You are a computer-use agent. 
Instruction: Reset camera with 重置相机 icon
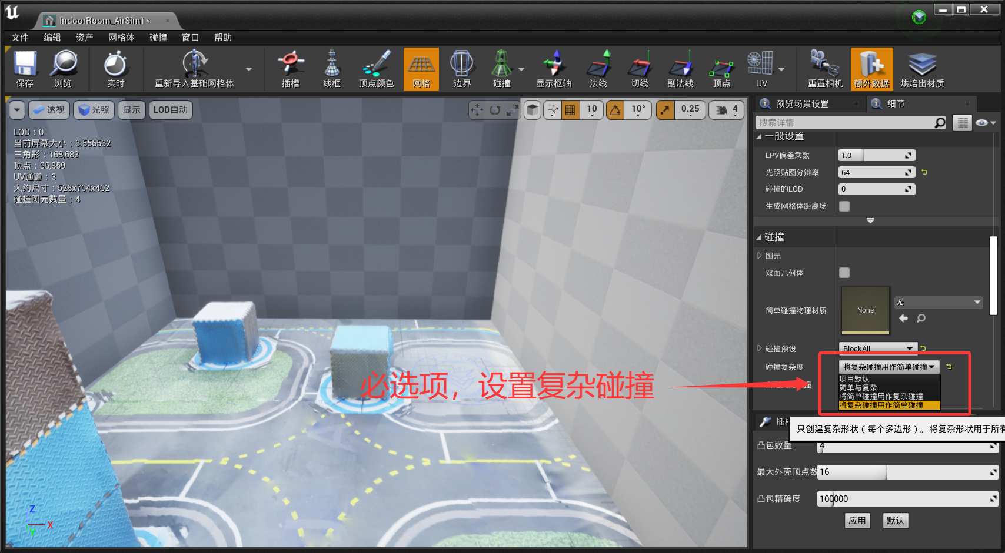click(x=825, y=69)
